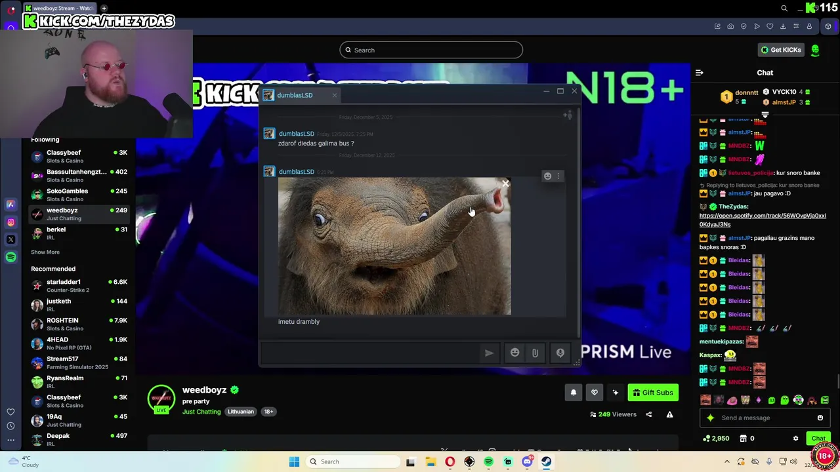
Task: Open berkel channel in Following list
Action: (x=79, y=233)
